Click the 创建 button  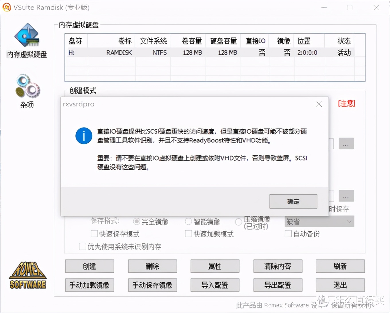click(x=89, y=266)
